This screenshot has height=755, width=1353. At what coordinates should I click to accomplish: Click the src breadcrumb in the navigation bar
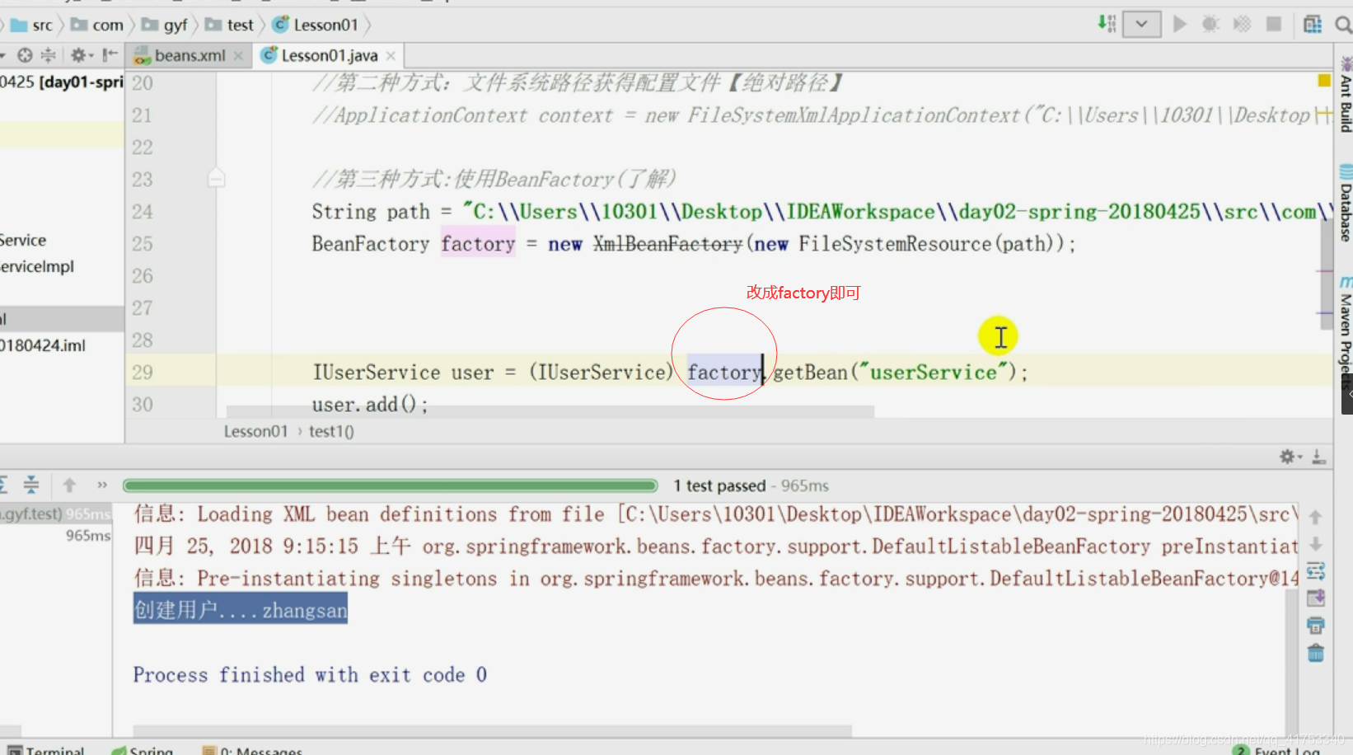[x=31, y=25]
